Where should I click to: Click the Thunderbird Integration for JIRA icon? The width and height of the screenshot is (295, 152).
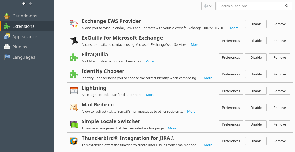click(74, 141)
